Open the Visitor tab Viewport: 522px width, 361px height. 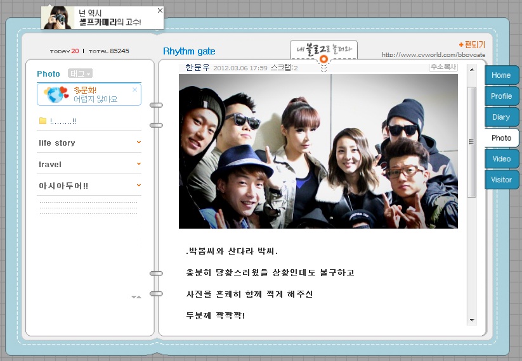click(x=501, y=180)
